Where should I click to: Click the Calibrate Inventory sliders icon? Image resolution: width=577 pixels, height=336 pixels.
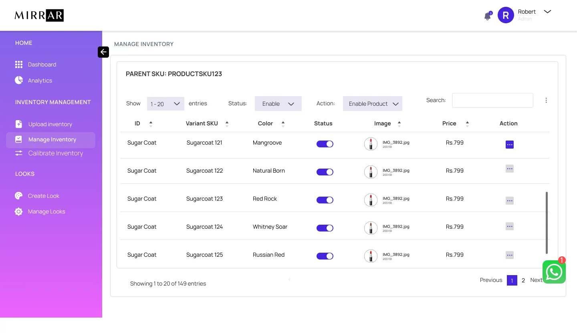19,153
